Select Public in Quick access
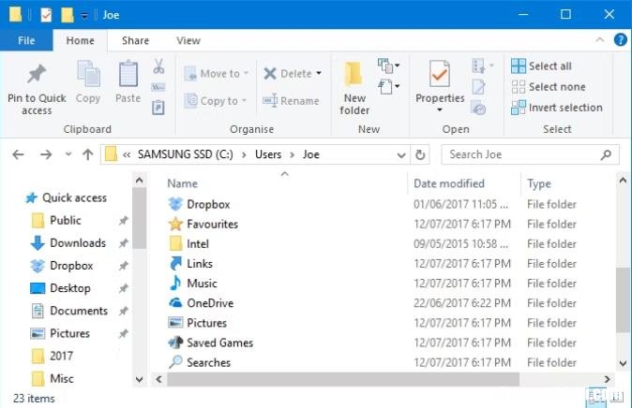 pyautogui.click(x=56, y=221)
